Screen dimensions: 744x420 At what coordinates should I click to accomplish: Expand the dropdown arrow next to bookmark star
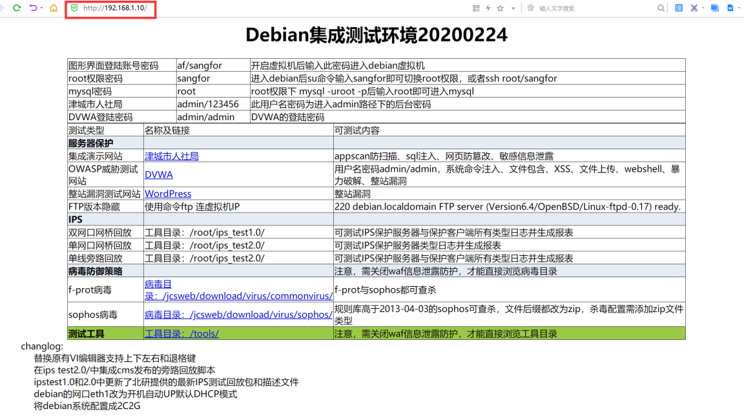(513, 8)
